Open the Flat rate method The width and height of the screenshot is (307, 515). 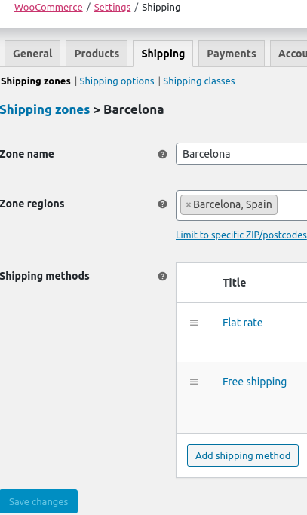click(x=243, y=323)
